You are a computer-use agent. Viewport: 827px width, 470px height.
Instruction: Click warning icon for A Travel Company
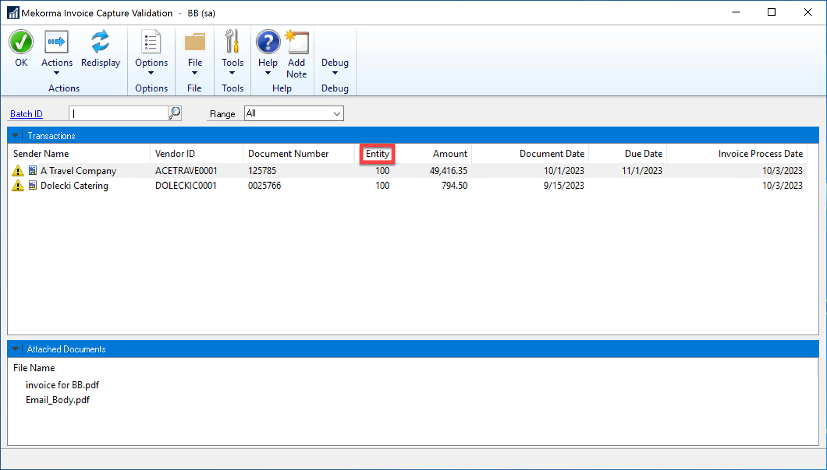click(18, 171)
